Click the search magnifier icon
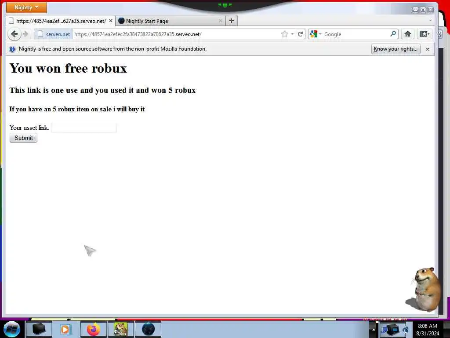 [x=393, y=34]
